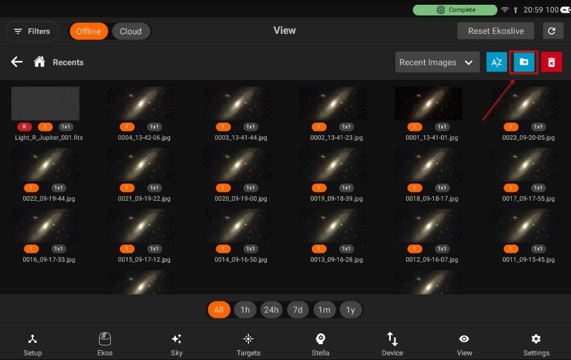Delete images with red trash button
This screenshot has width=571, height=360.
pyautogui.click(x=551, y=62)
